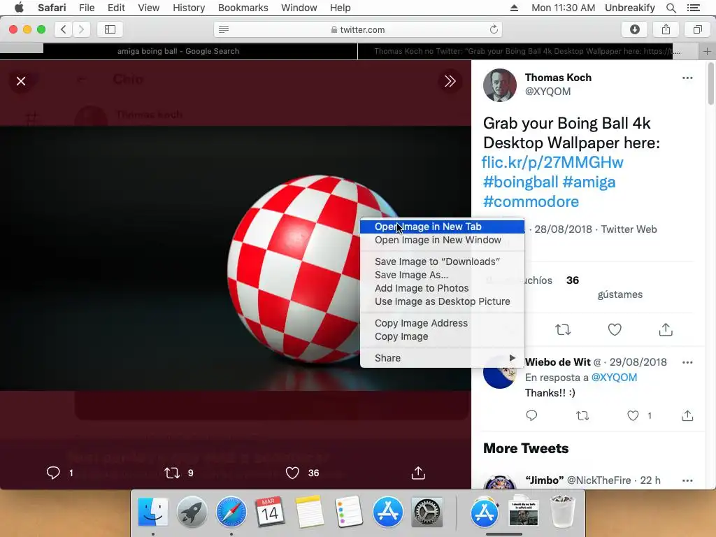Click Spotlight search icon in menu bar

671,8
